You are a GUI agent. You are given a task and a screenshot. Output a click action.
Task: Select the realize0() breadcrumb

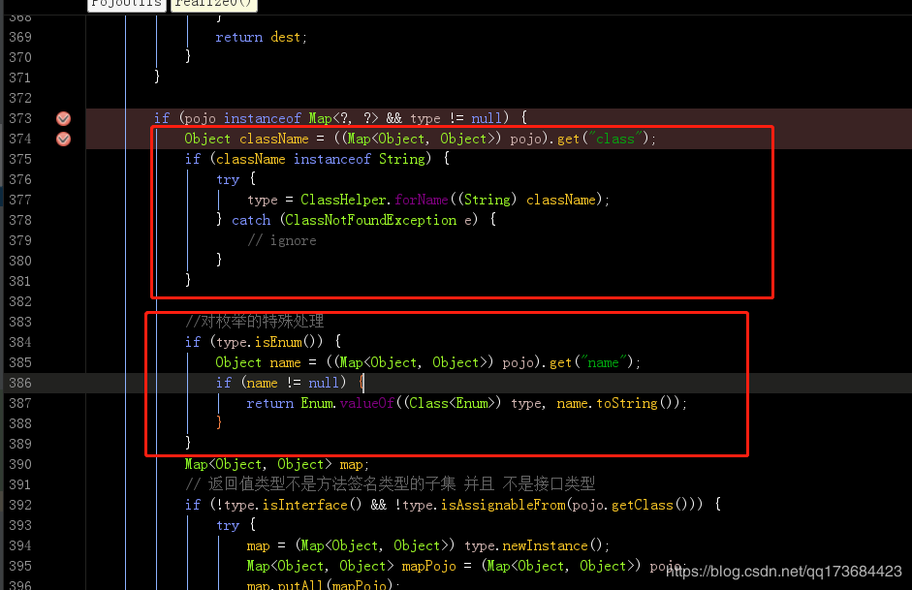coord(213,4)
